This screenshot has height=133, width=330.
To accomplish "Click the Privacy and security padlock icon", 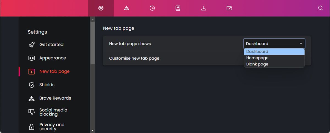I will (x=32, y=127).
